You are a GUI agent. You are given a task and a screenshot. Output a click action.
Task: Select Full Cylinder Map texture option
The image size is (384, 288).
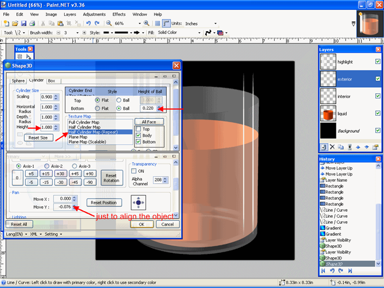(x=84, y=122)
